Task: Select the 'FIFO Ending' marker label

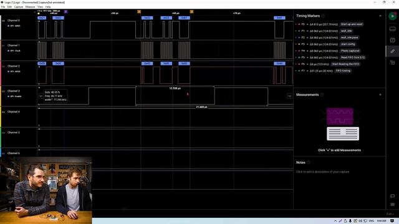Action: tap(343, 70)
